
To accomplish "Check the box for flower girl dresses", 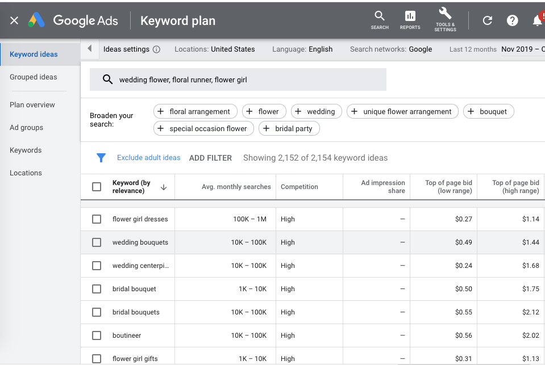I will (97, 219).
